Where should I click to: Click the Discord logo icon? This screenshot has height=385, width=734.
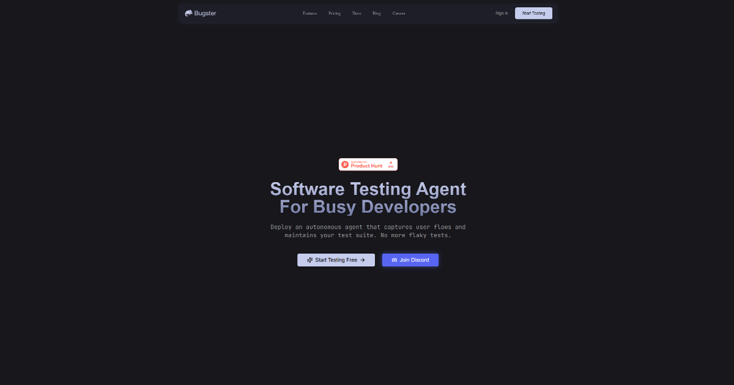point(395,260)
